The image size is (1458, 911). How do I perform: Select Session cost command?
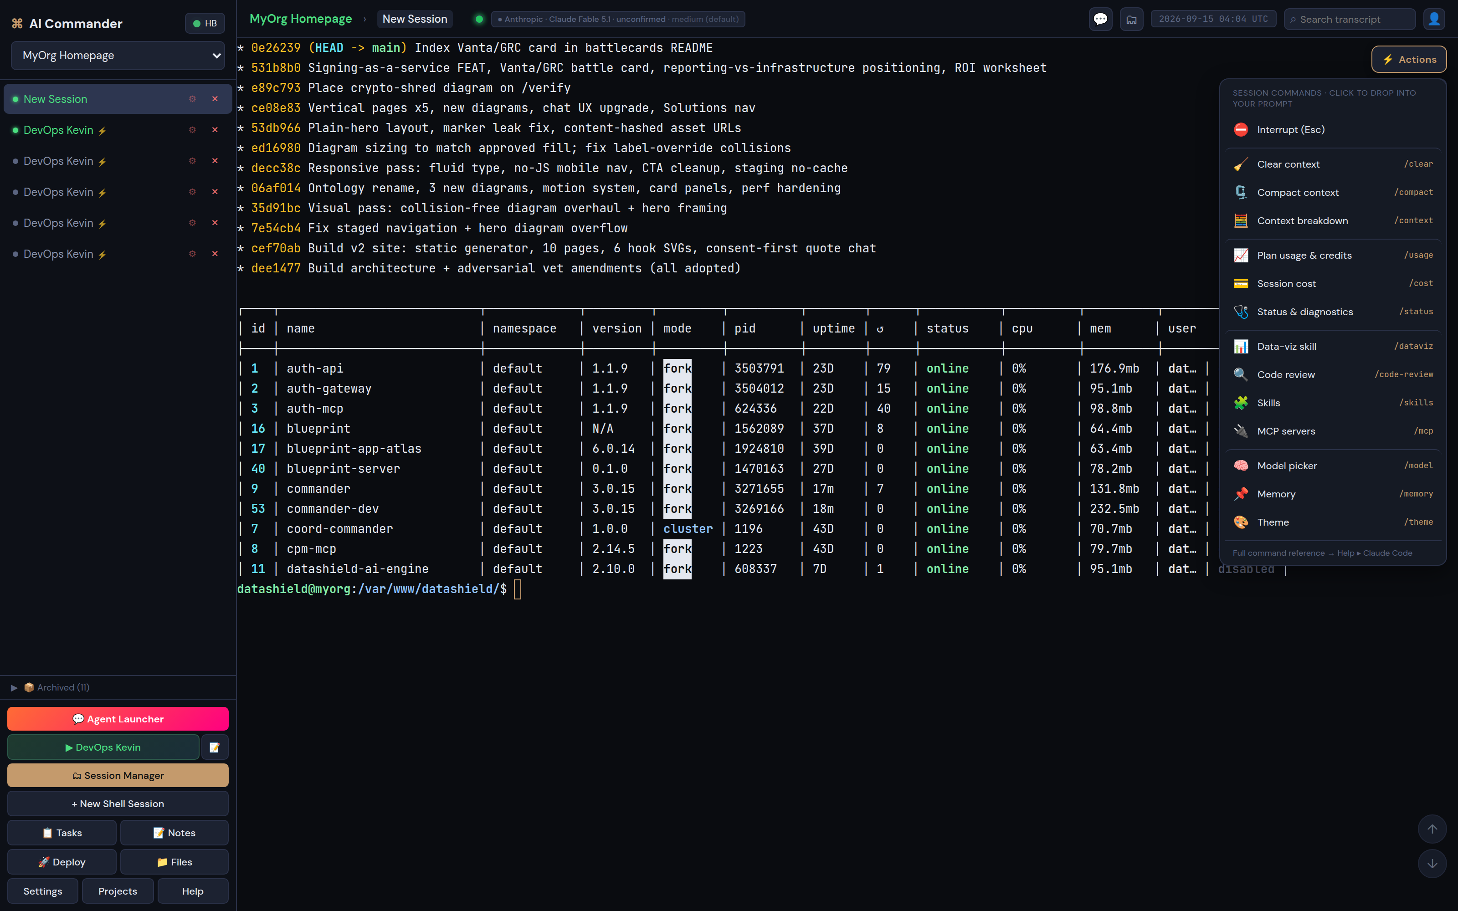click(x=1333, y=283)
